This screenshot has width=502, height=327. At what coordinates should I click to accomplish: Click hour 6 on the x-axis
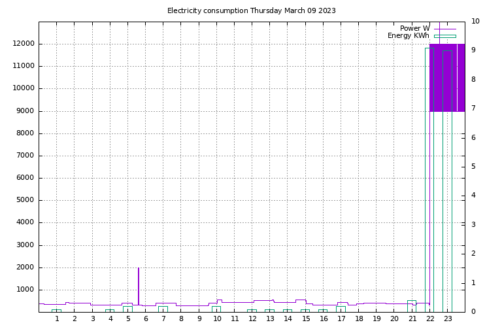click(x=146, y=318)
